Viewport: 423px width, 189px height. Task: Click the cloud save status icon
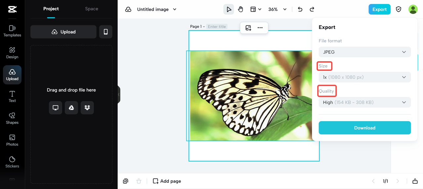tap(128, 9)
